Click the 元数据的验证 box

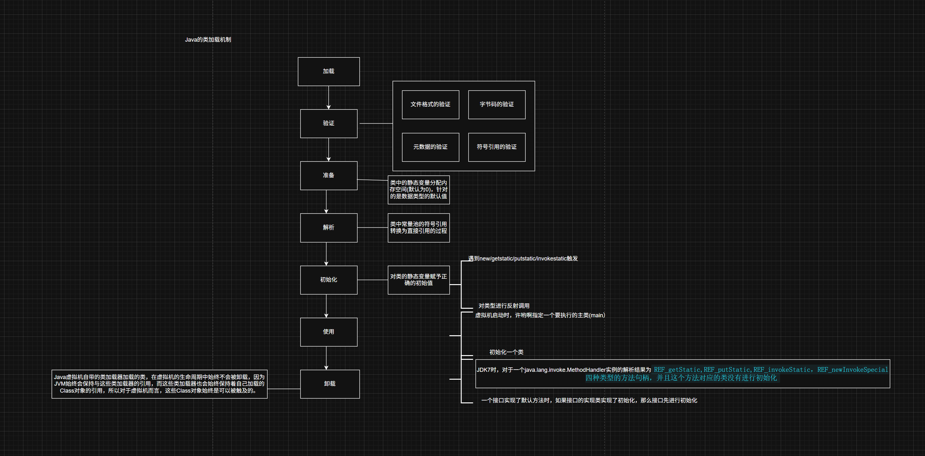pos(430,147)
